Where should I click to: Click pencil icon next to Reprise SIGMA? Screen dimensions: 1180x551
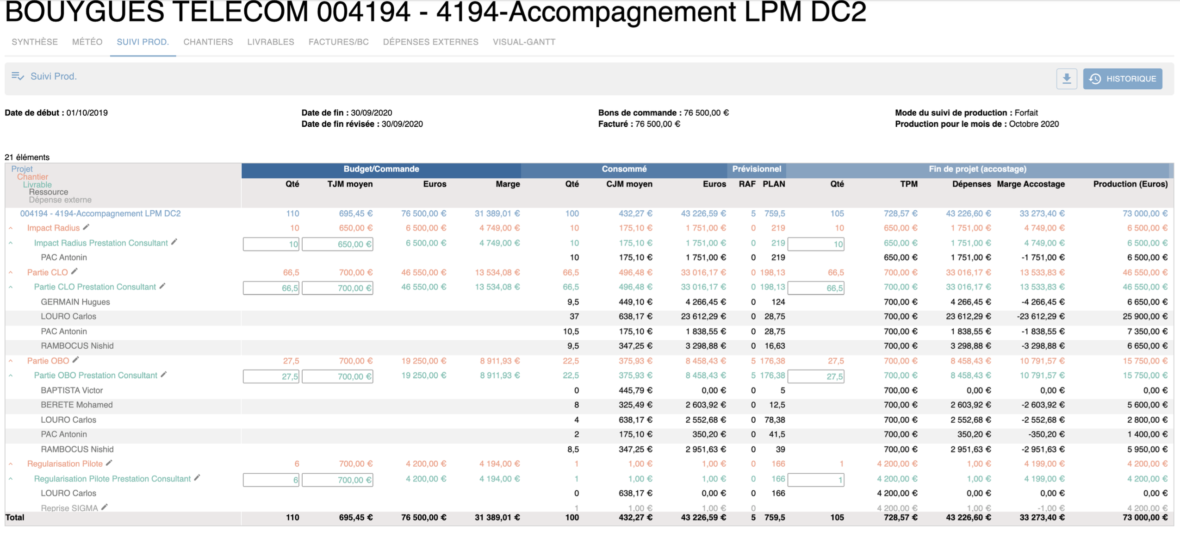(x=105, y=507)
